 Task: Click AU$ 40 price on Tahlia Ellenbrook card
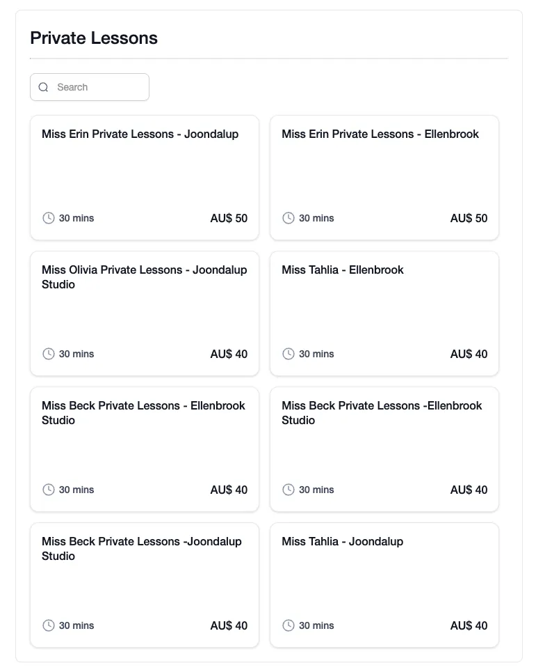[x=469, y=354]
